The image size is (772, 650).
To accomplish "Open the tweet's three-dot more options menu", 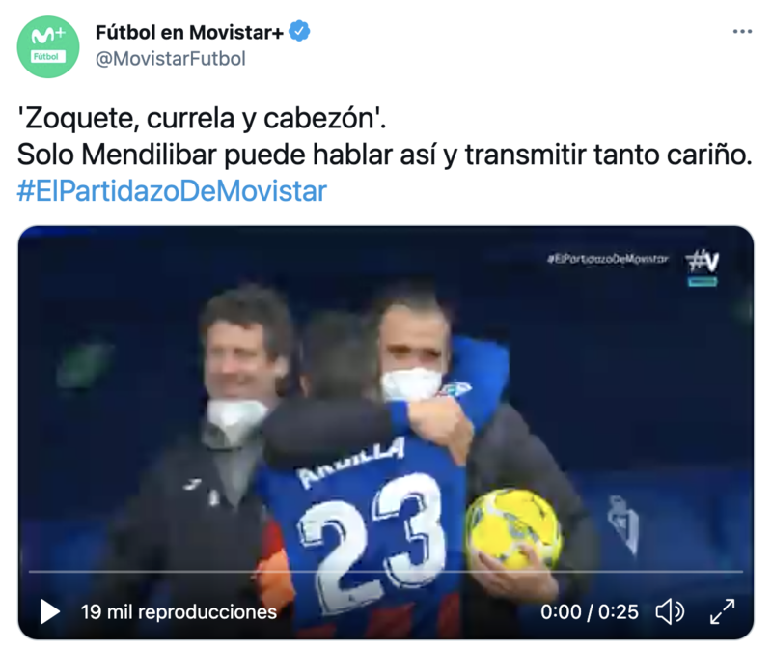I will [x=742, y=32].
